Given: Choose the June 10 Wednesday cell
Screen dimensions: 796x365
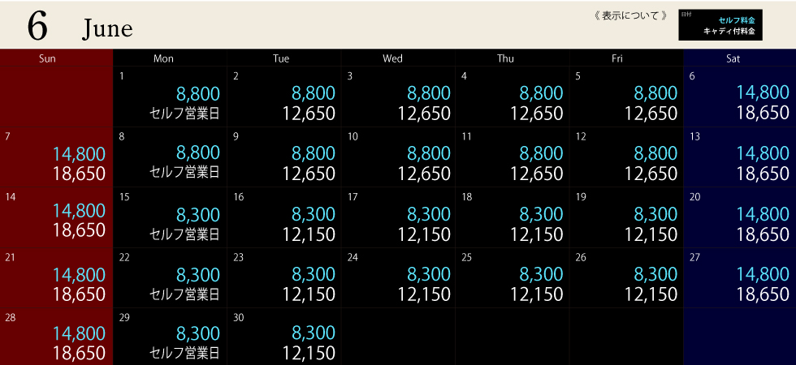Looking at the screenshot, I should point(398,157).
